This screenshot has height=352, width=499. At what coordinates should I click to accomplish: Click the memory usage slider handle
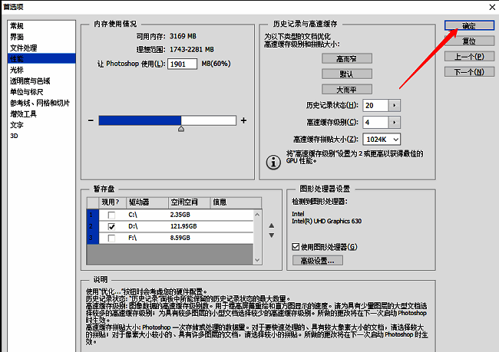point(181,130)
